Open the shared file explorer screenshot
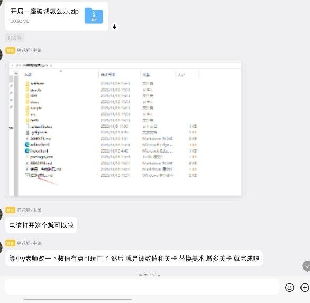The image size is (310, 303). click(125, 129)
